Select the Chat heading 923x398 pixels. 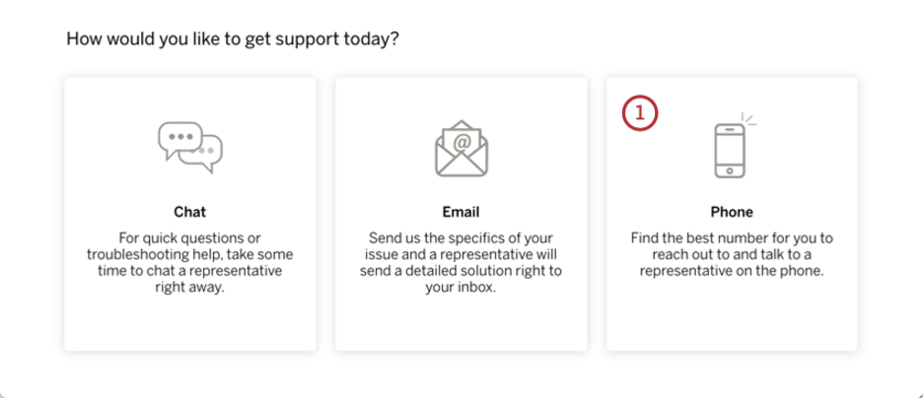pos(190,212)
